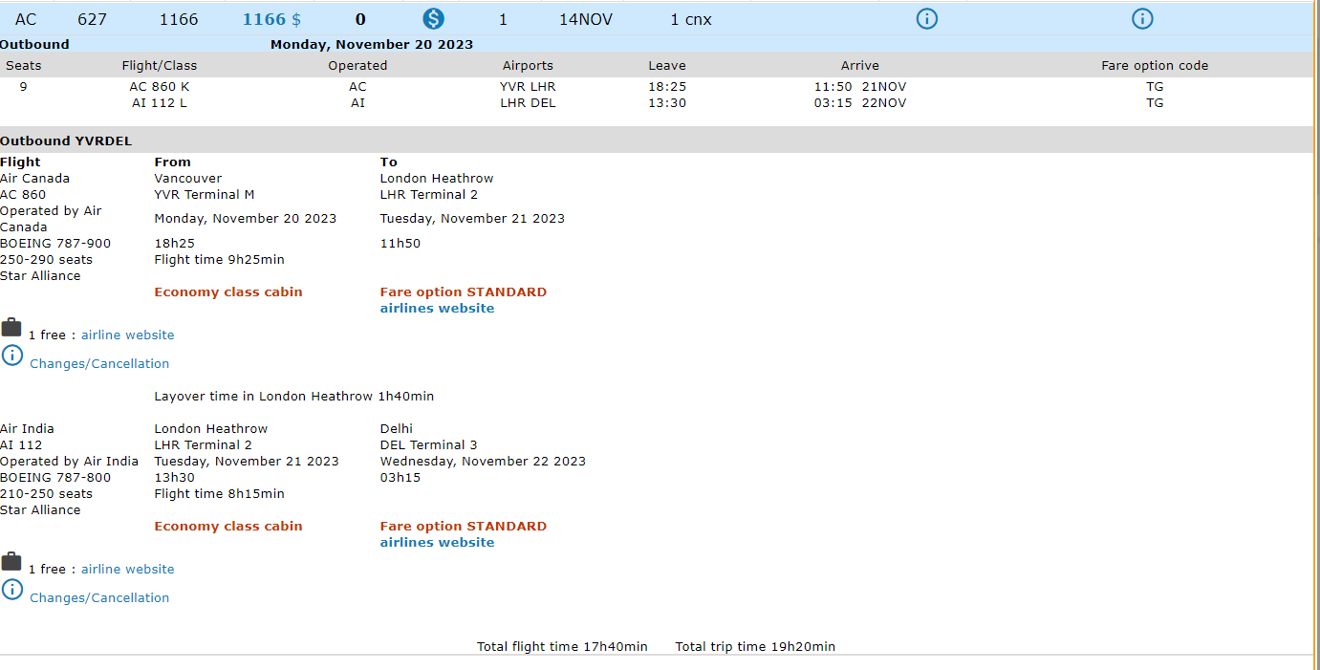Click info icon beside Air India Changes/Cancellation
The height and width of the screenshot is (670, 1320).
(x=11, y=590)
